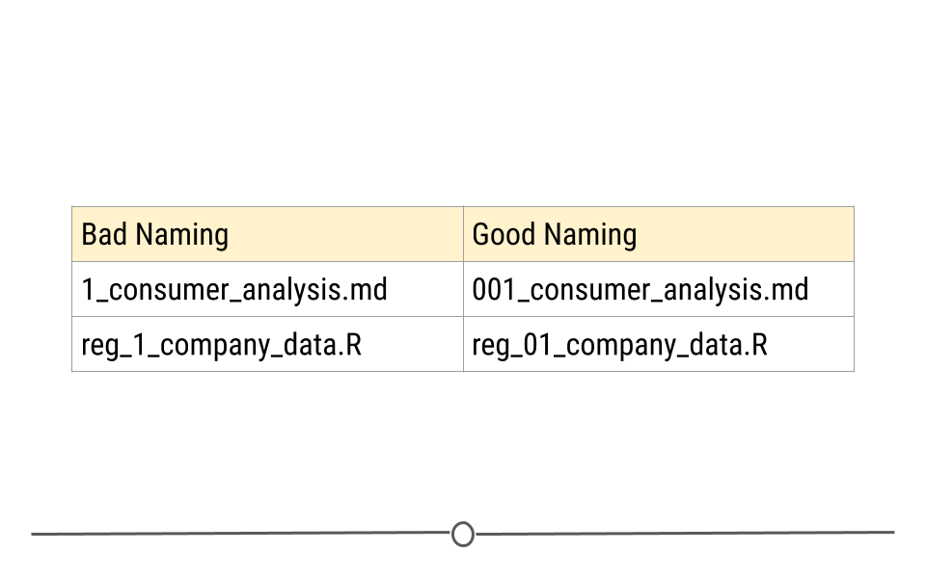Click the circular handle on the horizontal line

tap(462, 534)
